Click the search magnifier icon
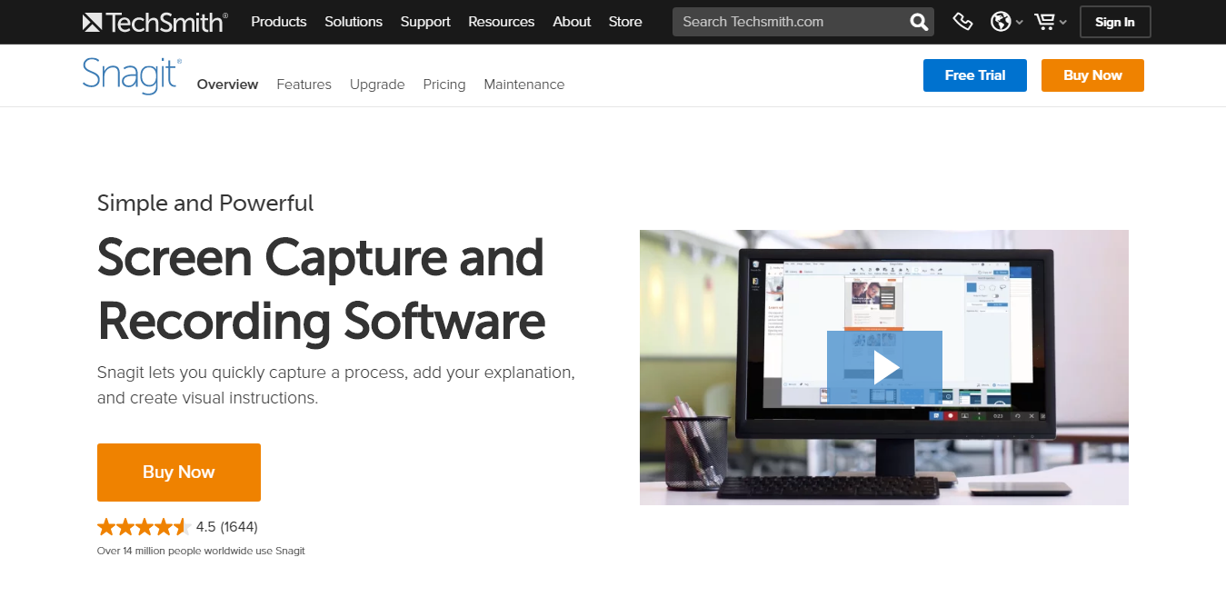This screenshot has height=597, width=1226. 919,22
